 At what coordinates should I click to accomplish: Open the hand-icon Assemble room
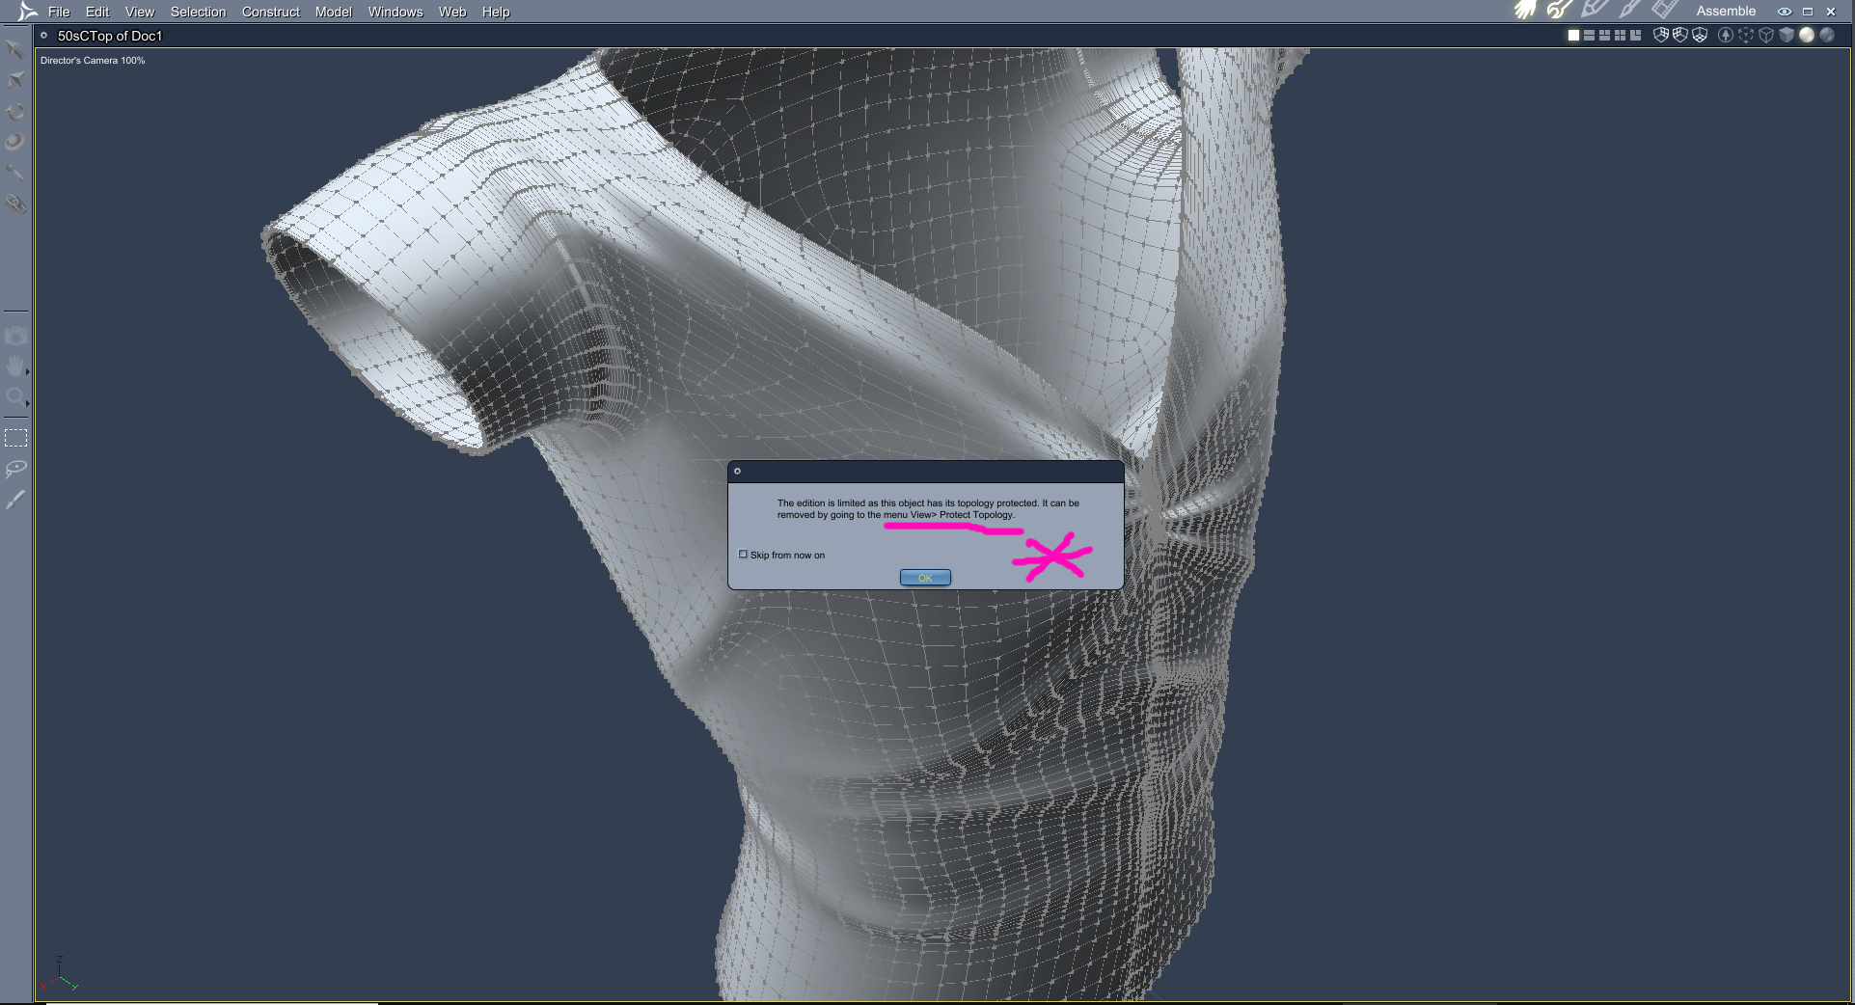tap(1524, 10)
